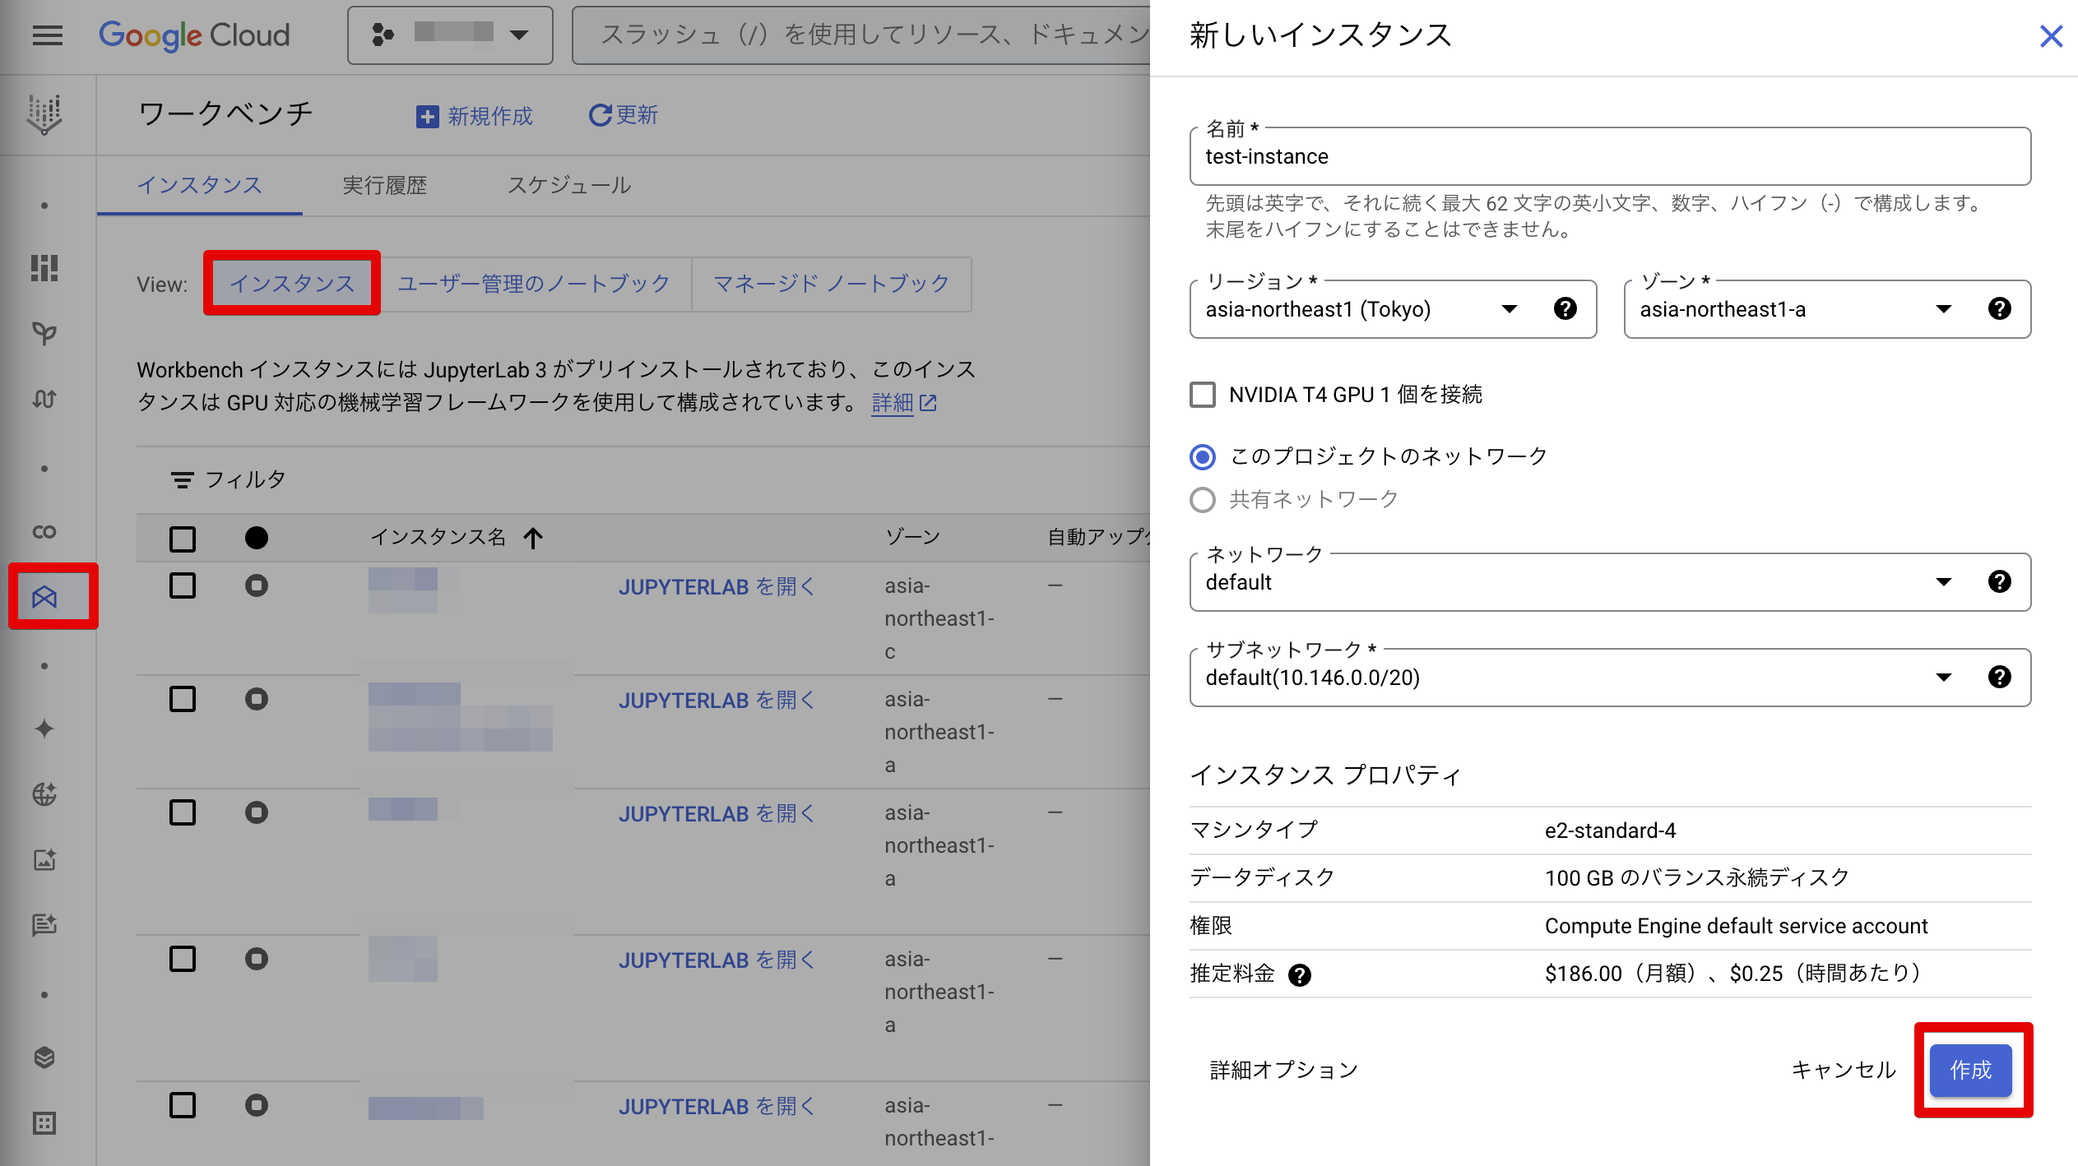Click help icon beside 推定料金
This screenshot has height=1166, width=2078.
1299,975
